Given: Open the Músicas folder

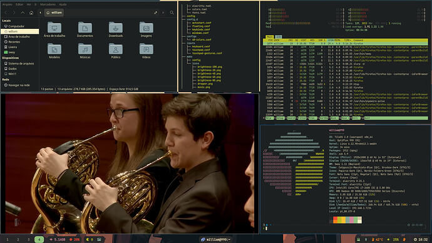Looking at the screenshot, I should (x=85, y=51).
